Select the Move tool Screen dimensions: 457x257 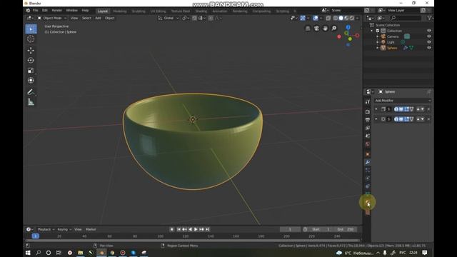pyautogui.click(x=31, y=51)
